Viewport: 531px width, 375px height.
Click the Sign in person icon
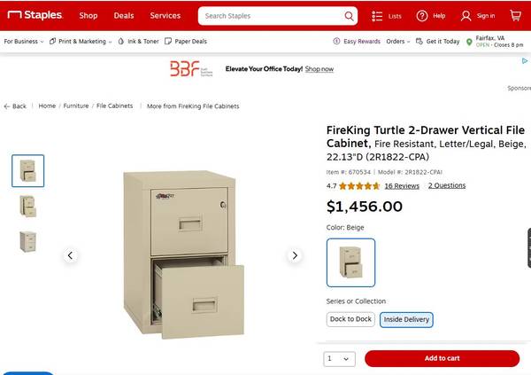466,16
